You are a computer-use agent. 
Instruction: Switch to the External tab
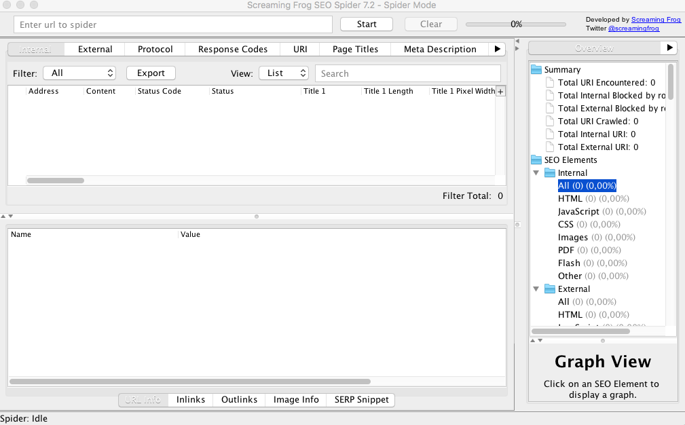click(95, 50)
